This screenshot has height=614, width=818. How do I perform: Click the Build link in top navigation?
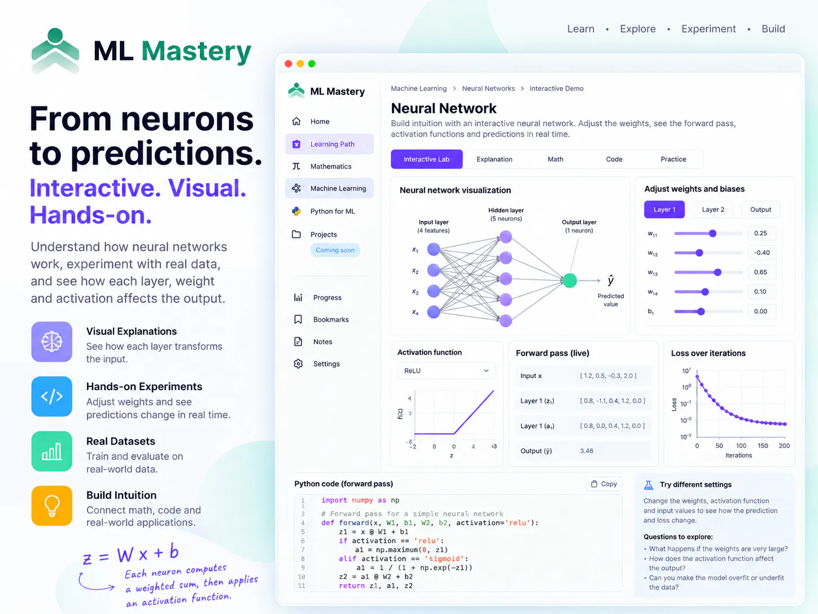tap(773, 29)
